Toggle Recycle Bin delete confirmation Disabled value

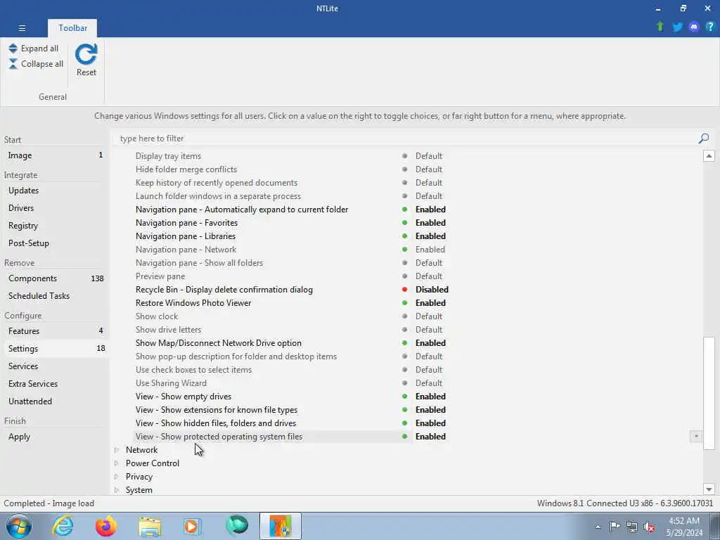click(x=432, y=290)
